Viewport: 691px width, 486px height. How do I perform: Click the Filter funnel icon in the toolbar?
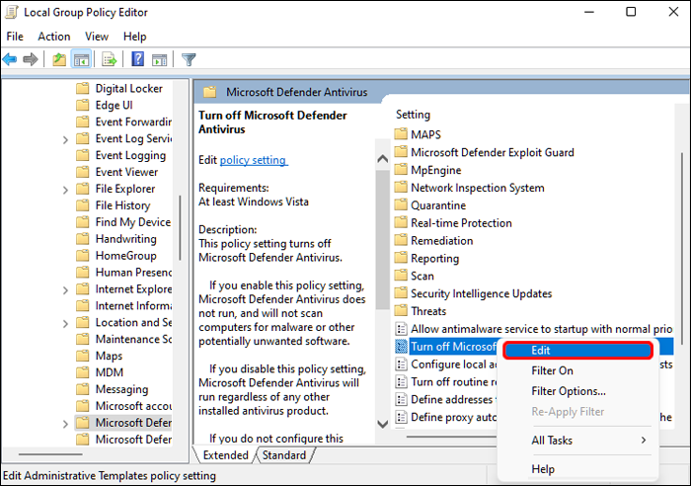tap(189, 59)
